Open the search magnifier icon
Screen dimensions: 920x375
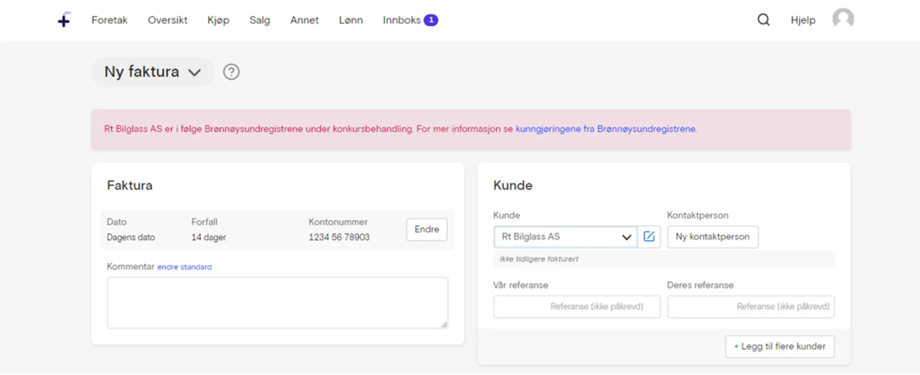point(763,20)
